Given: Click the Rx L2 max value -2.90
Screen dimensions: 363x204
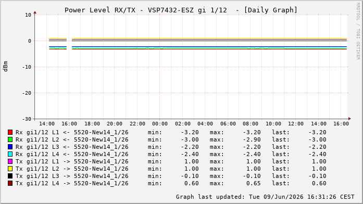Looking at the screenshot, I should [252, 139].
